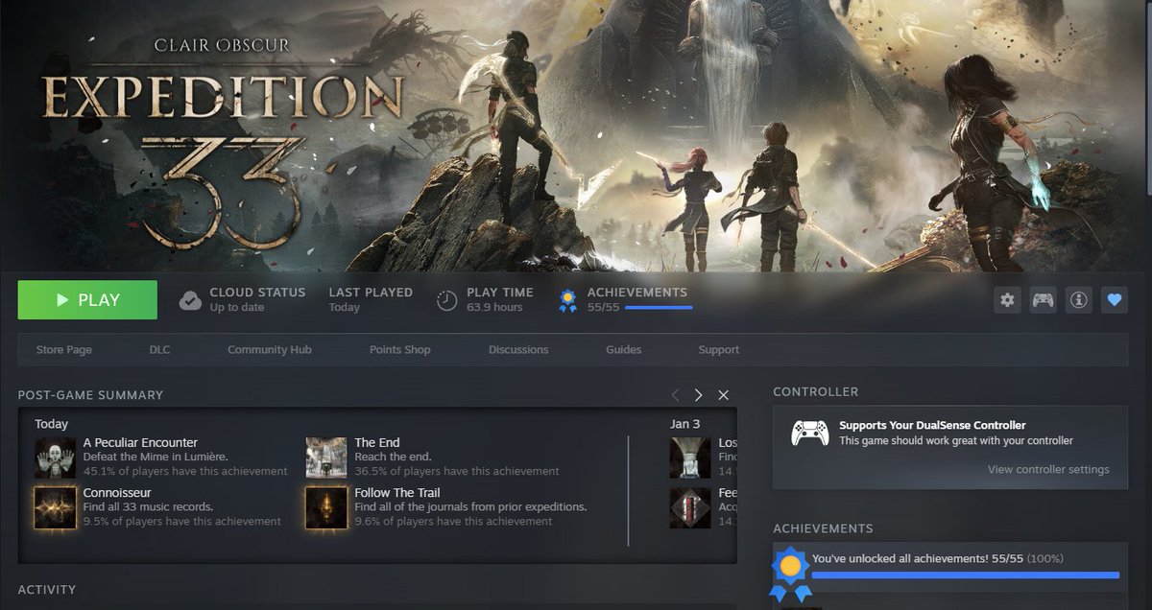1152x610 pixels.
Task: Click the Expedition 33 hero banner
Action: (576, 135)
